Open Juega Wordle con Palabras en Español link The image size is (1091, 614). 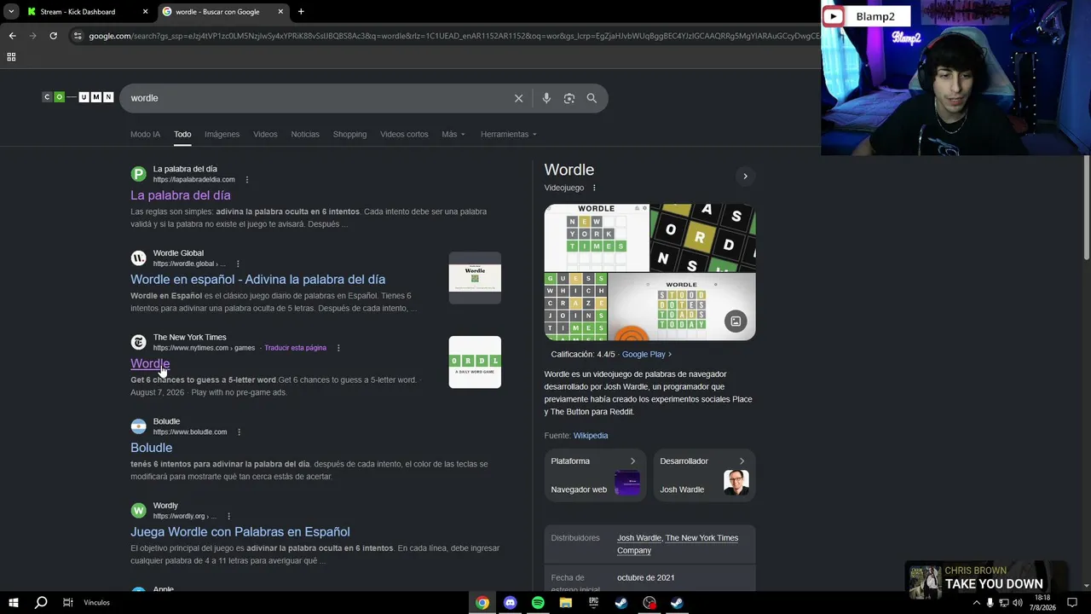(x=240, y=532)
